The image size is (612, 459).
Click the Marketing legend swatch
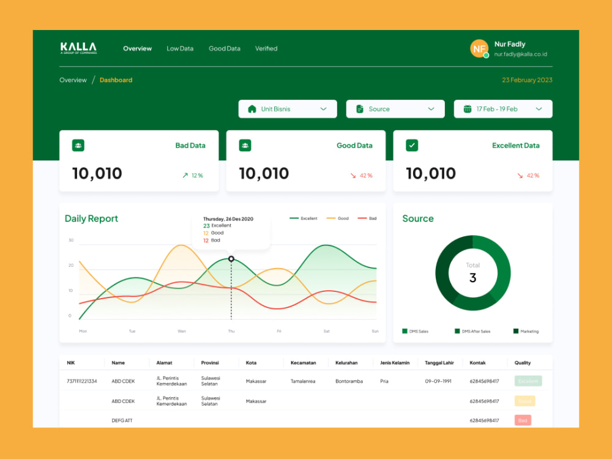click(x=515, y=331)
